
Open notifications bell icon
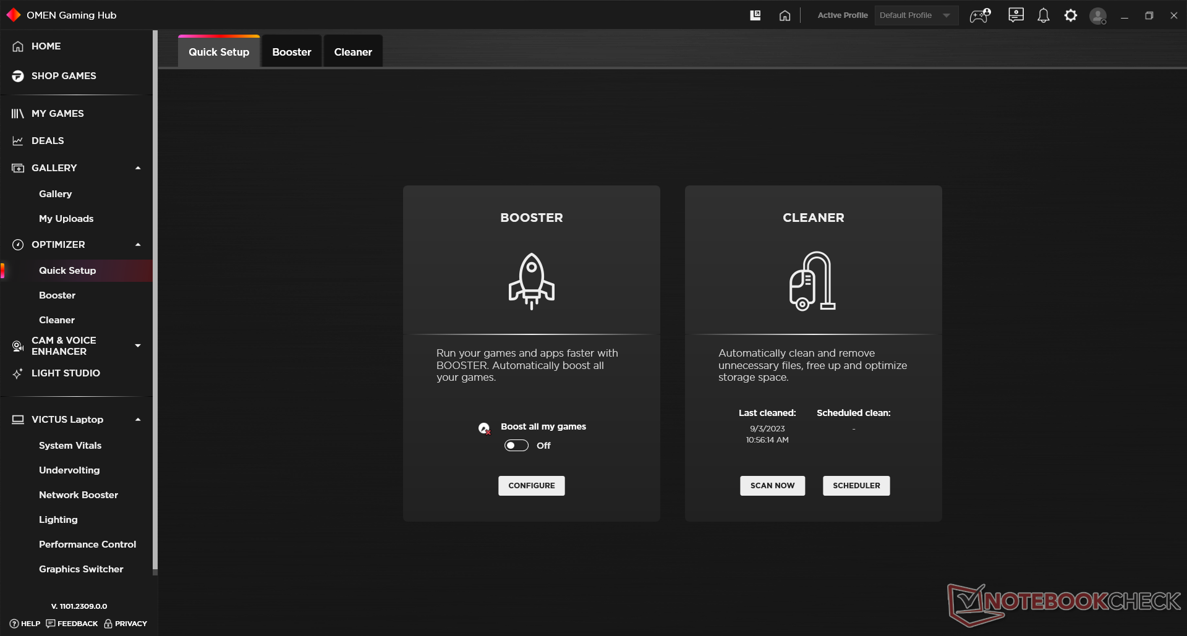[x=1044, y=15]
